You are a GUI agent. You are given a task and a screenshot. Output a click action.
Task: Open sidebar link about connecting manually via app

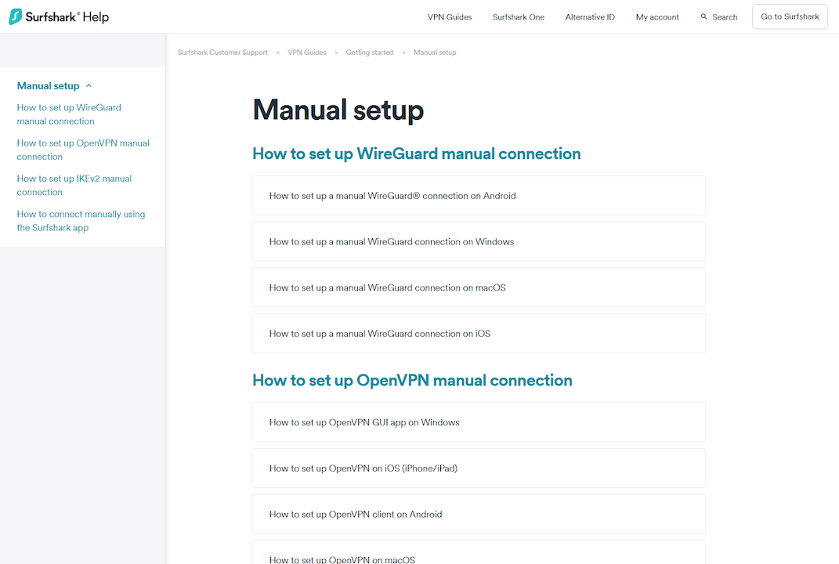pyautogui.click(x=81, y=221)
